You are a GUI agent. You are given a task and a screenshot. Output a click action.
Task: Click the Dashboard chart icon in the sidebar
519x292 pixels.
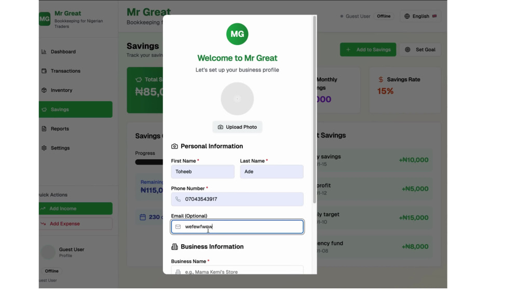click(44, 51)
